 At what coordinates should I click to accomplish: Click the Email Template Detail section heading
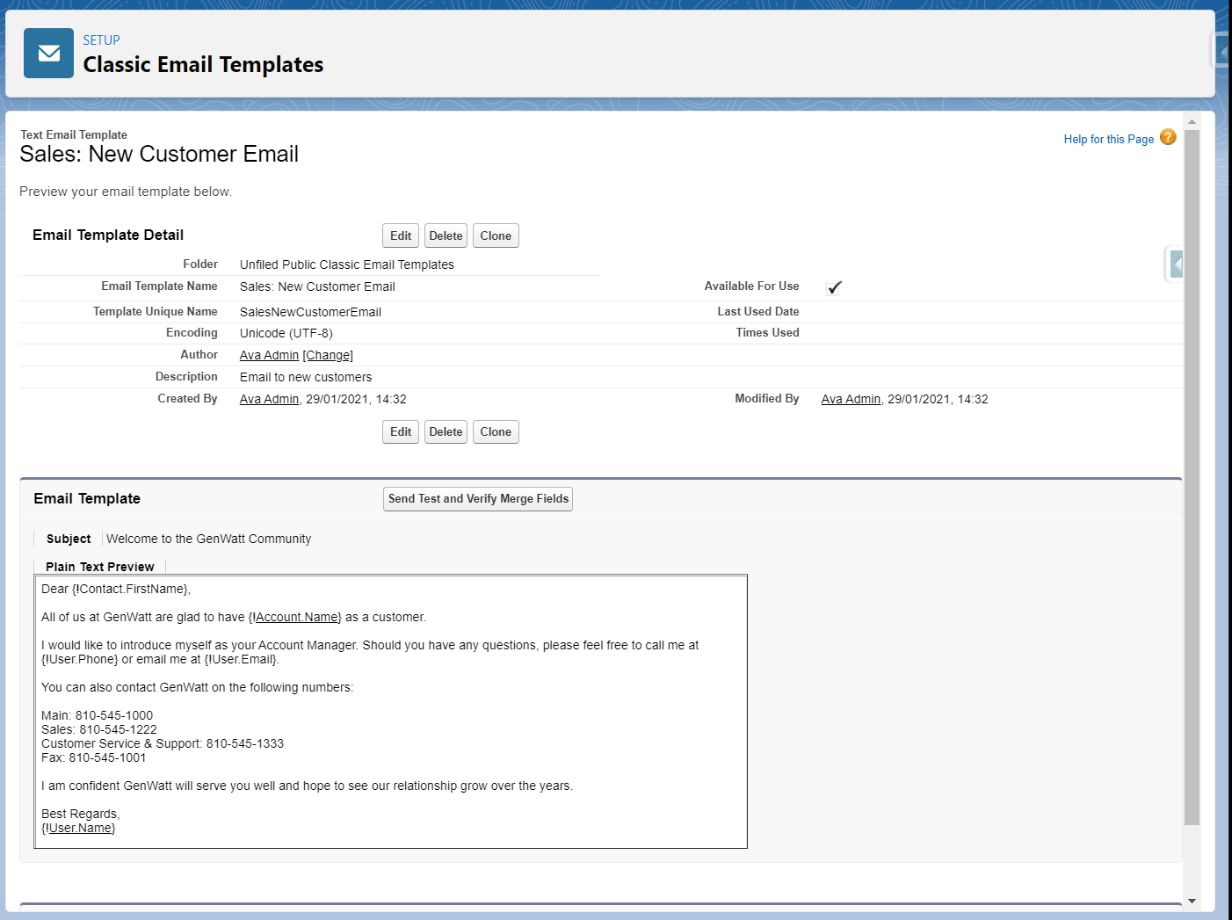pos(108,235)
